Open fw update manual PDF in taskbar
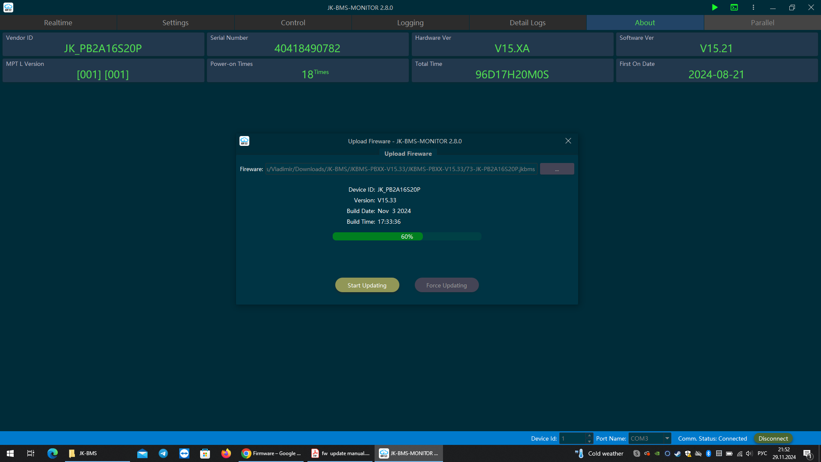The height and width of the screenshot is (462, 821). point(340,453)
